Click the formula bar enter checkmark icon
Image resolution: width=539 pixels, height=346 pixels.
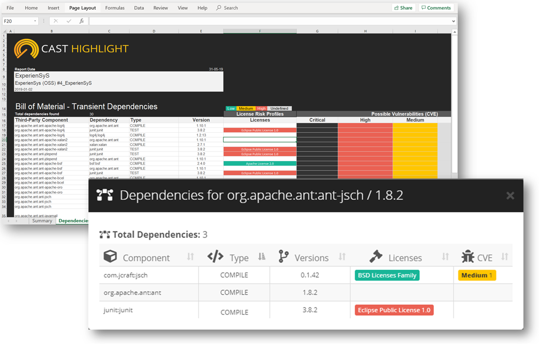point(69,21)
